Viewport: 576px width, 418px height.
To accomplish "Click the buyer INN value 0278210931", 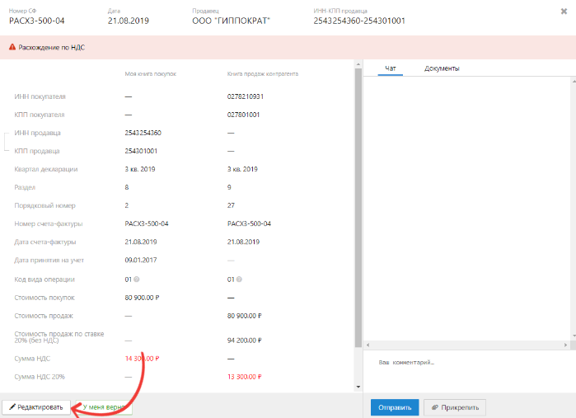I will click(x=246, y=96).
